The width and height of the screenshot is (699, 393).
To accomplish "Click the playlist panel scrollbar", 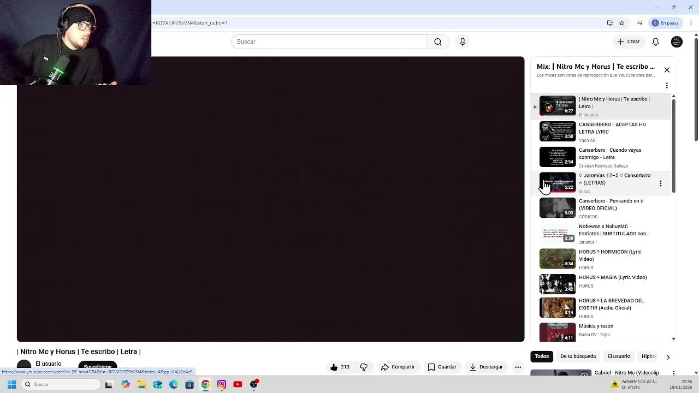I will point(673,145).
